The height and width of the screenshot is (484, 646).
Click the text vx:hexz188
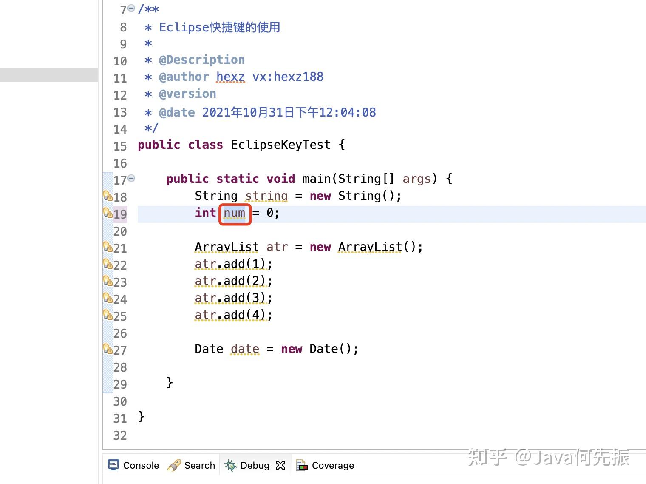click(x=288, y=77)
